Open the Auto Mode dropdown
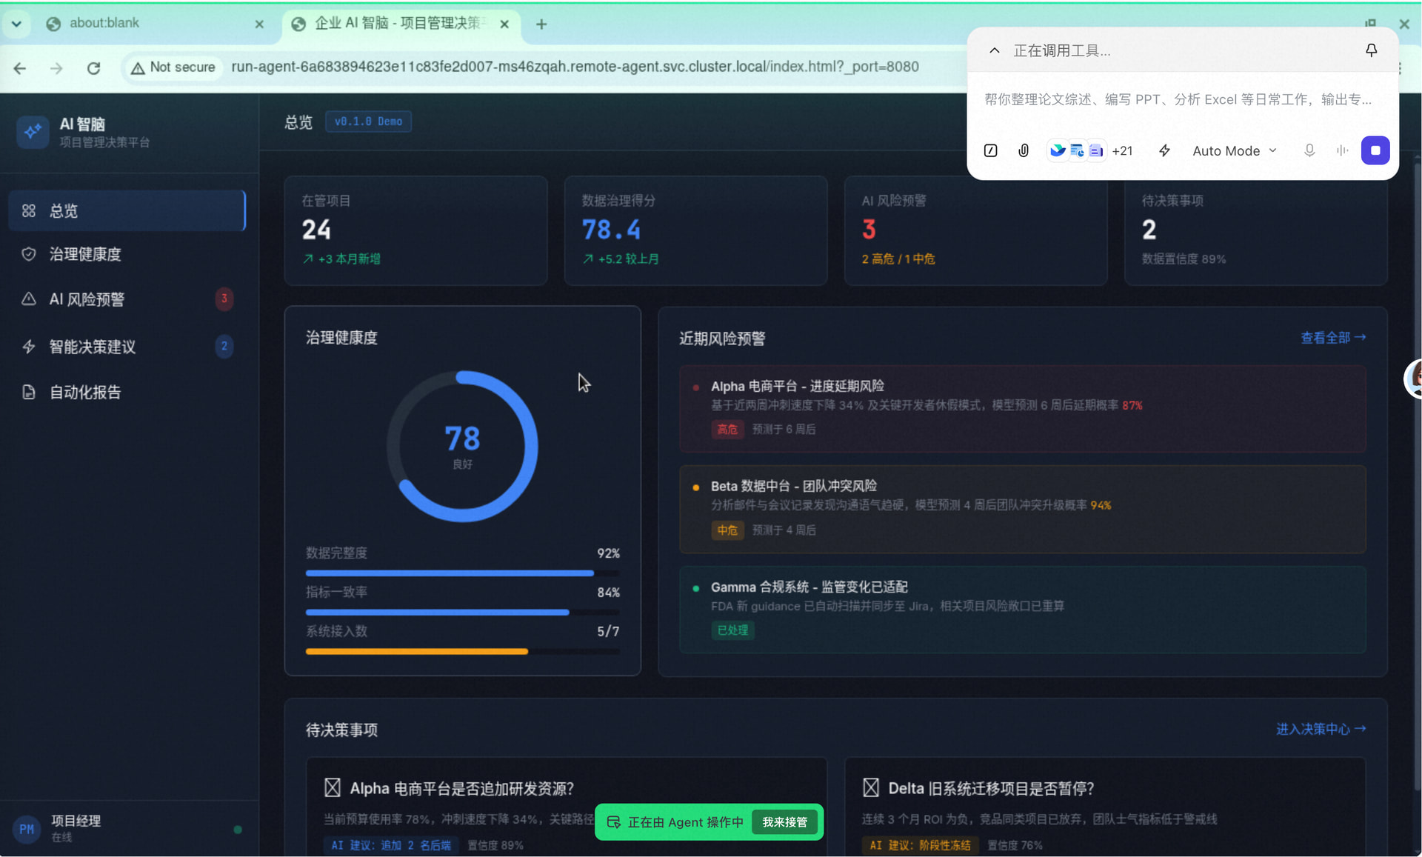The height and width of the screenshot is (857, 1422). click(1234, 150)
